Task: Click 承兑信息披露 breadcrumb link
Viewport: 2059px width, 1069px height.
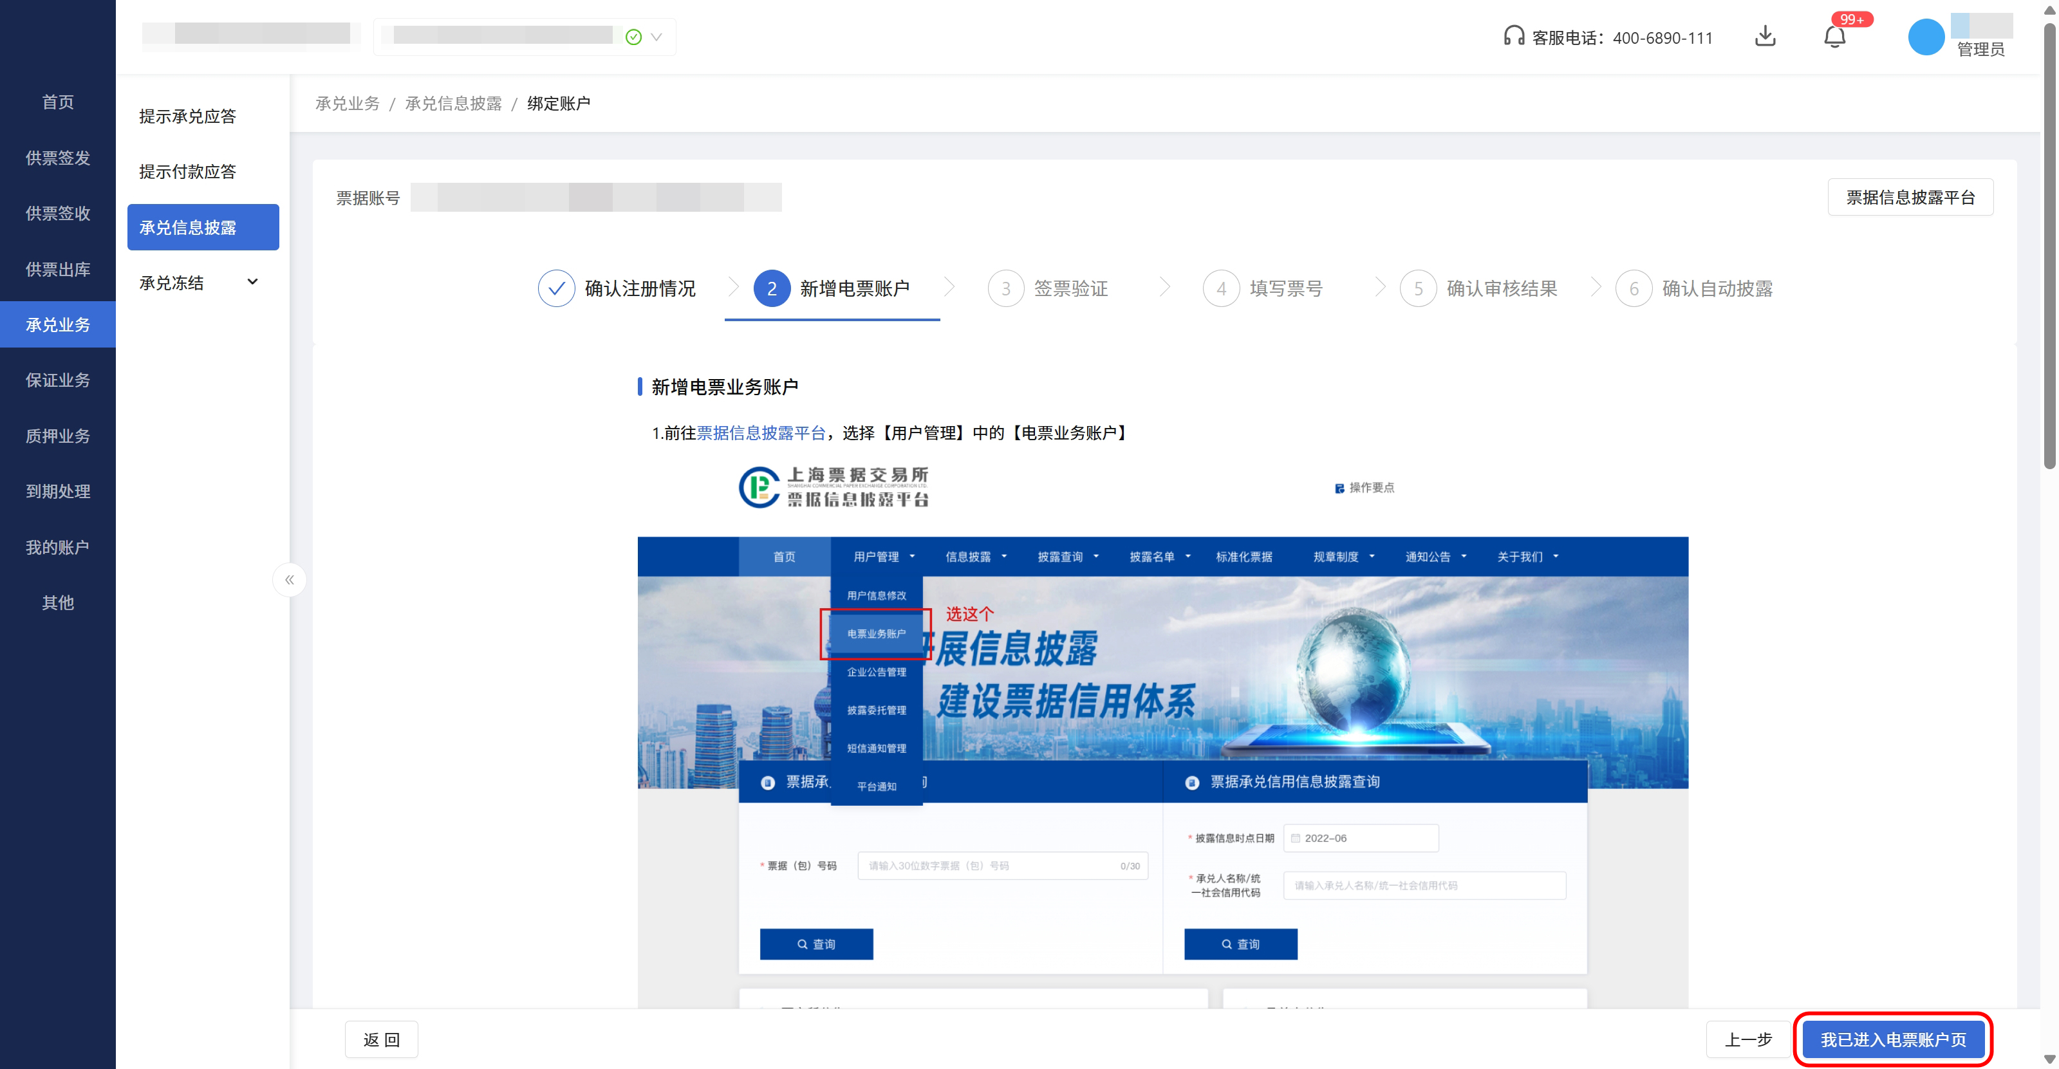Action: pyautogui.click(x=453, y=104)
